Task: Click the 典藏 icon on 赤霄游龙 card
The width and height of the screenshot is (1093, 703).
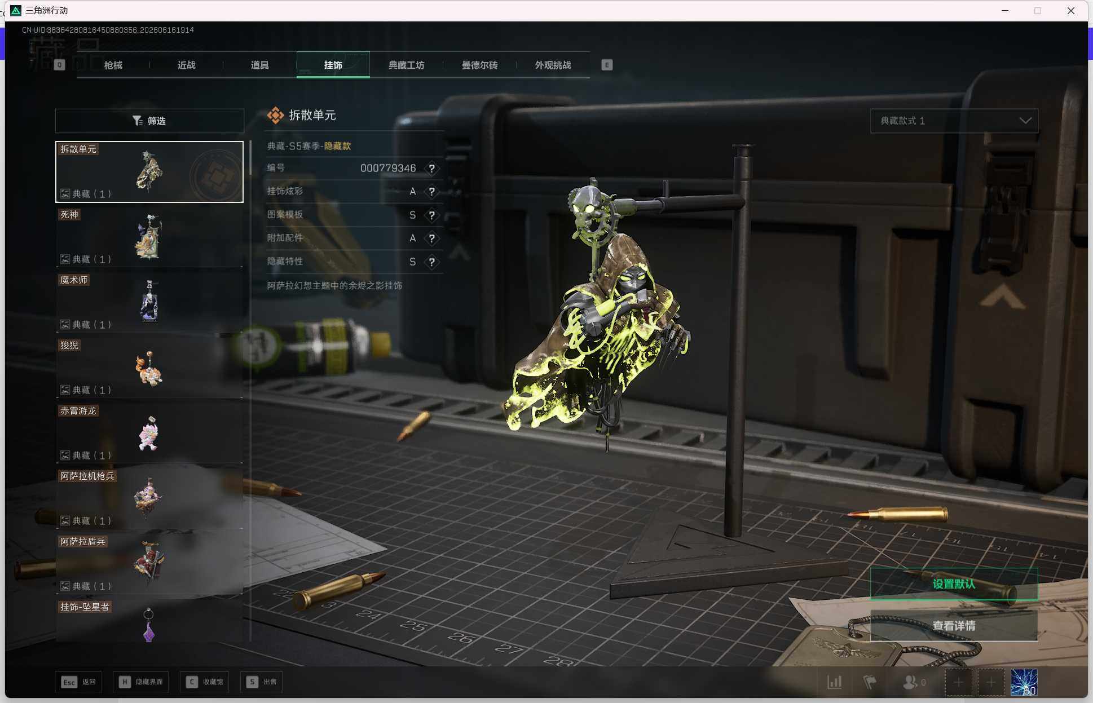Action: click(65, 456)
